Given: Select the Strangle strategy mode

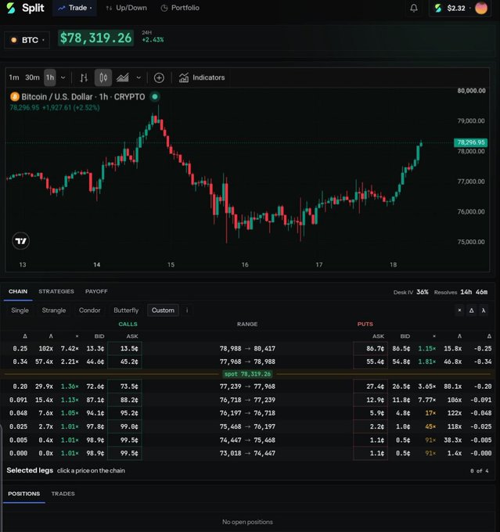Looking at the screenshot, I should [x=54, y=310].
